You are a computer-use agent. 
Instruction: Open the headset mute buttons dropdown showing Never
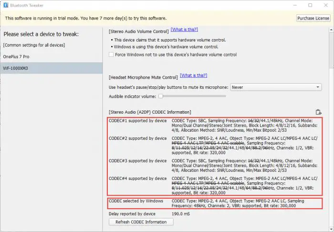click(276, 87)
